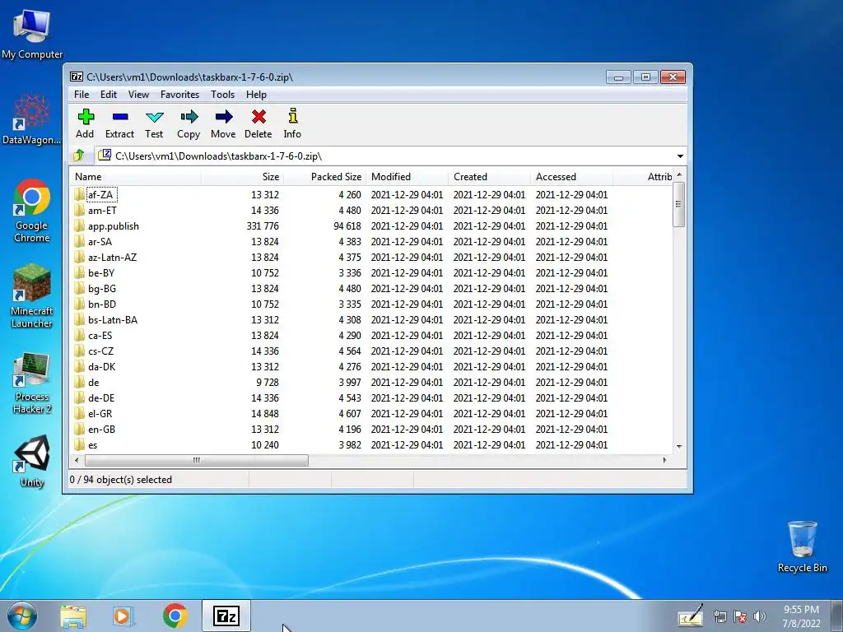Open the View menu

pos(138,95)
